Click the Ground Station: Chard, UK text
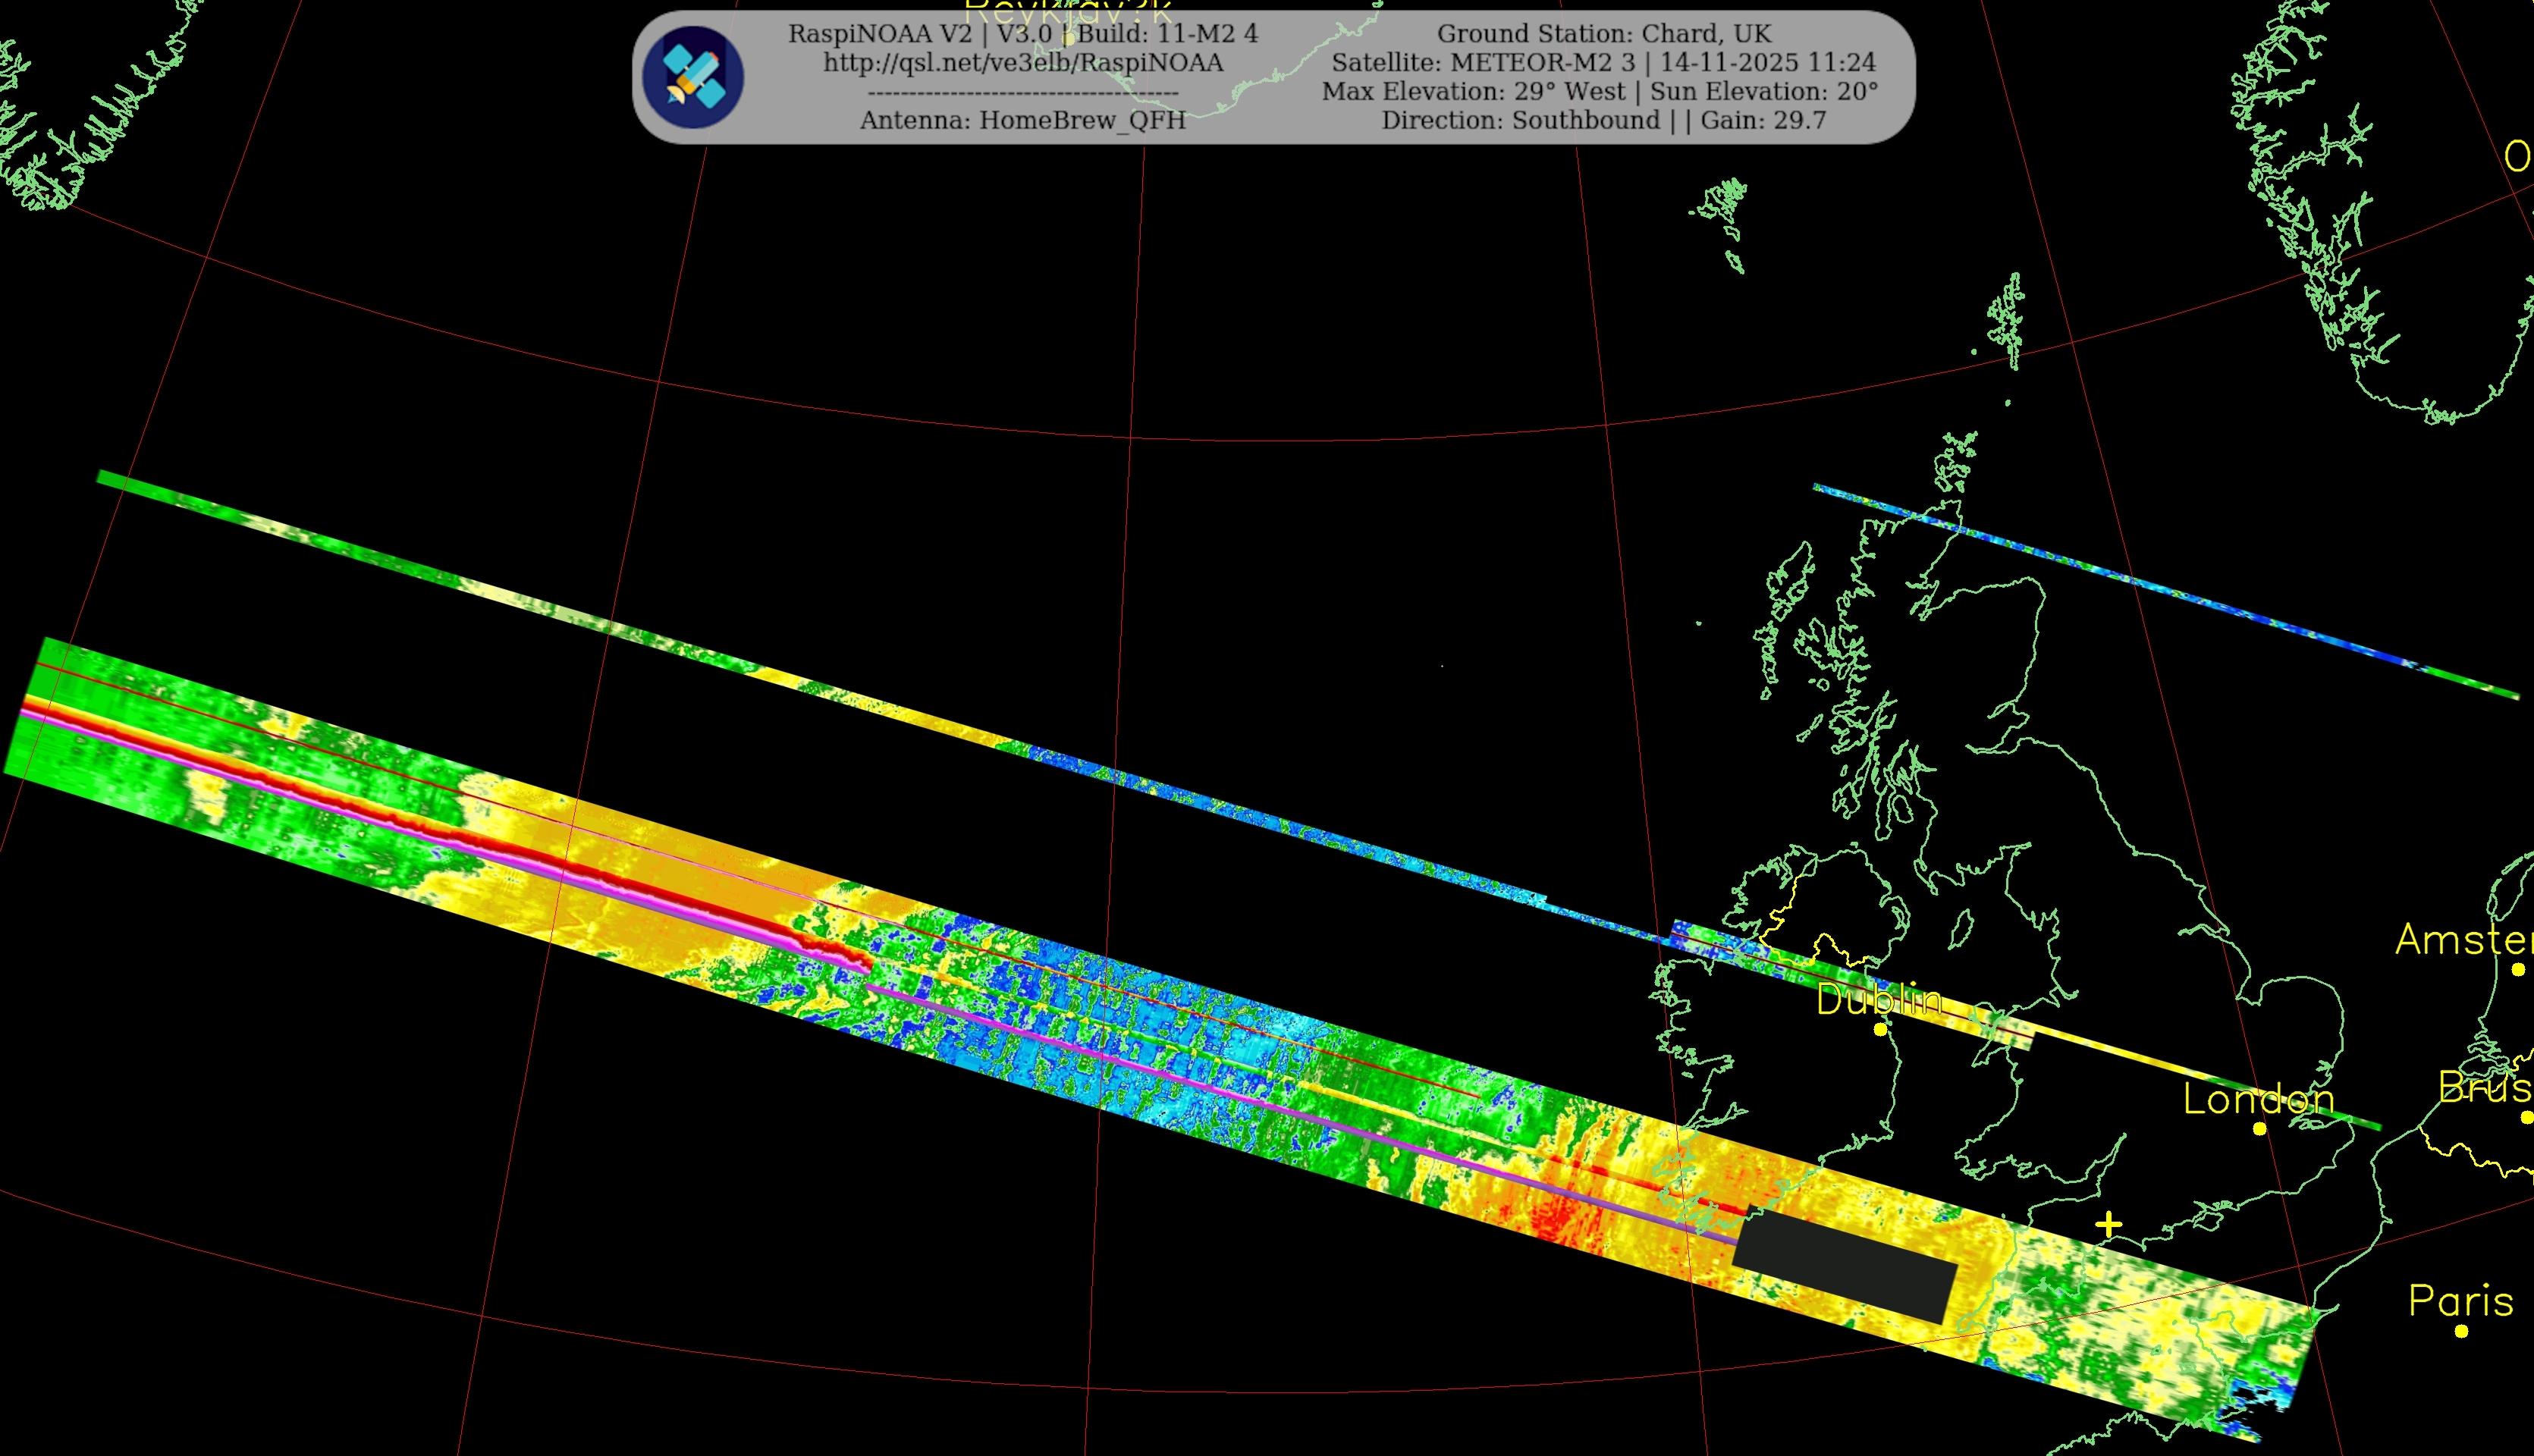The image size is (2534, 1456). (1604, 34)
